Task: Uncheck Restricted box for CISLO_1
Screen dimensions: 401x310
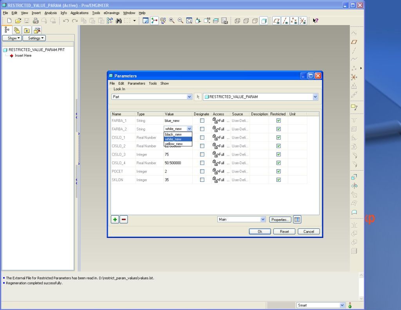Action: 278,138
